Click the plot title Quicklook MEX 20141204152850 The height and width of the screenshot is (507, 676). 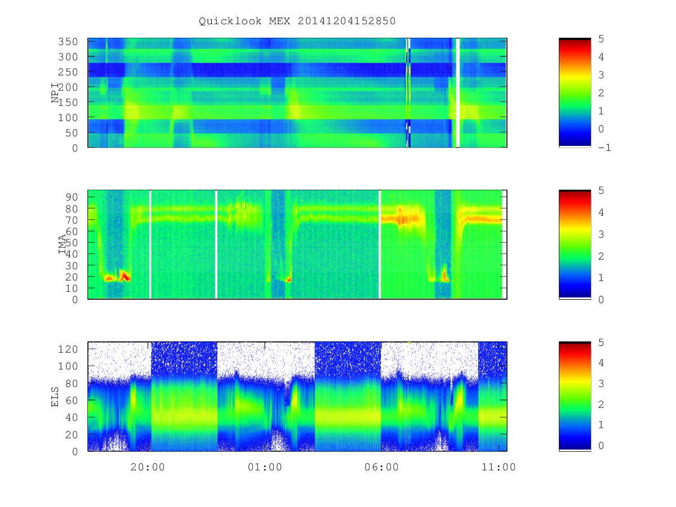(297, 21)
